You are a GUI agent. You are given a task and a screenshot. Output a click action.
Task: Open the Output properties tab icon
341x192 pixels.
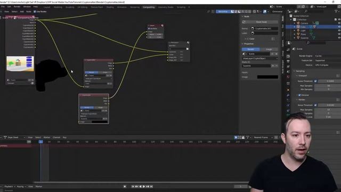tap(288, 61)
